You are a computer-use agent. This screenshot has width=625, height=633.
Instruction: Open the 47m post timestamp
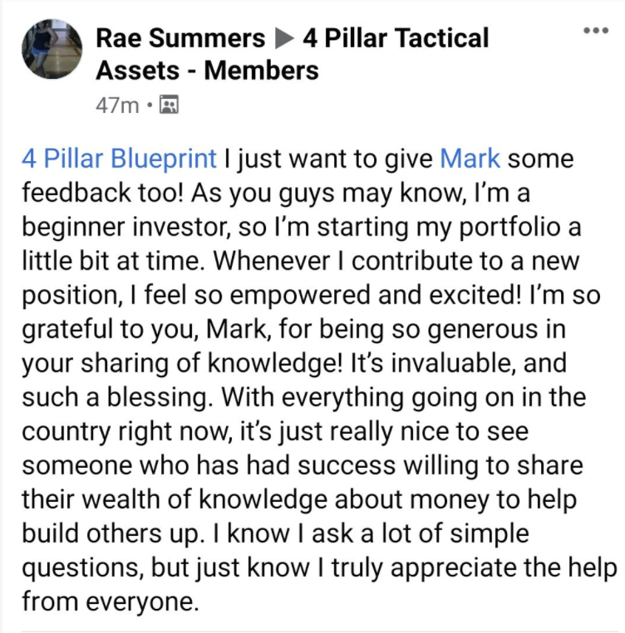[117, 105]
